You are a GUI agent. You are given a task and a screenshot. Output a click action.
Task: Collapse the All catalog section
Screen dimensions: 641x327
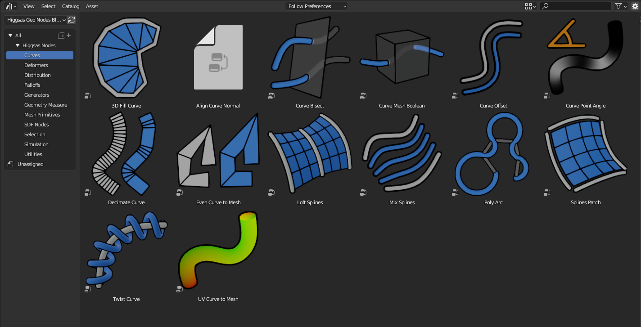[x=9, y=35]
